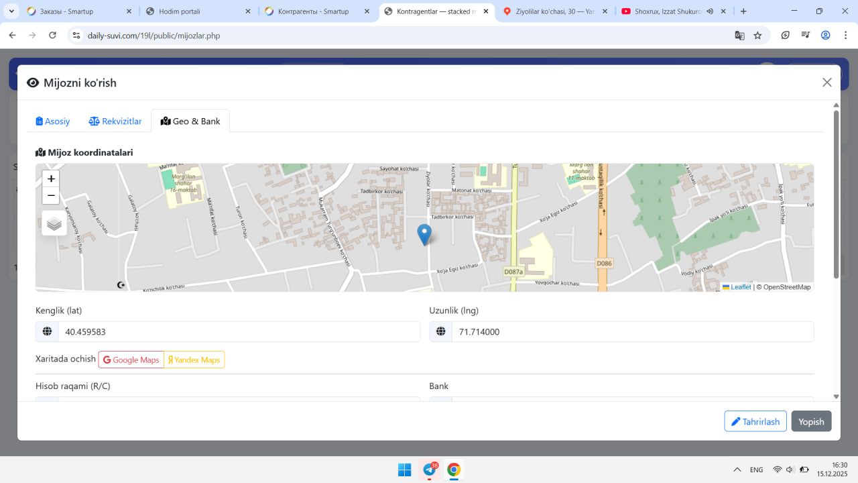Zoom out on the map

(x=51, y=196)
